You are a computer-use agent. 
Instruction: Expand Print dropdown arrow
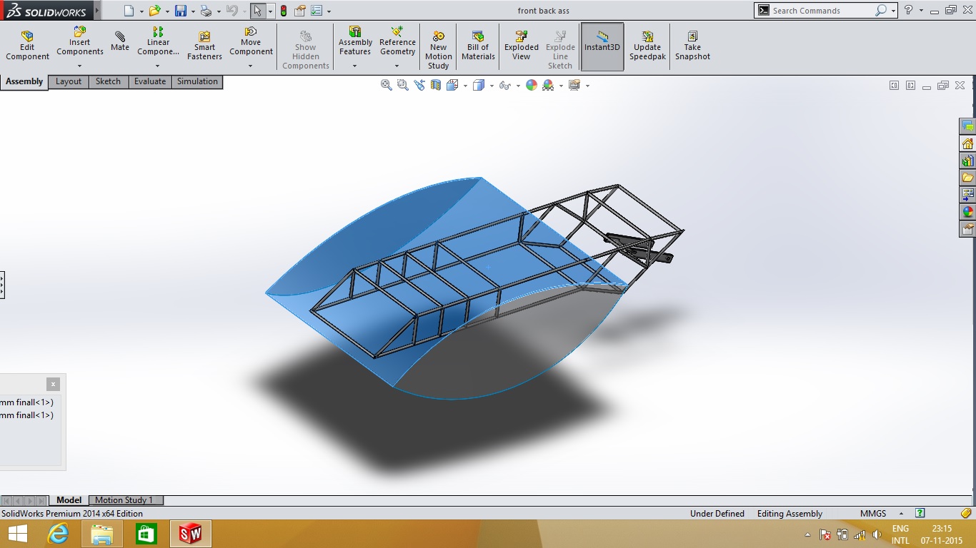pyautogui.click(x=219, y=11)
